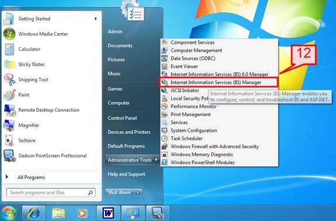This screenshot has height=221, width=336.
Task: Click the Search programs and files box
Action: tap(51, 192)
